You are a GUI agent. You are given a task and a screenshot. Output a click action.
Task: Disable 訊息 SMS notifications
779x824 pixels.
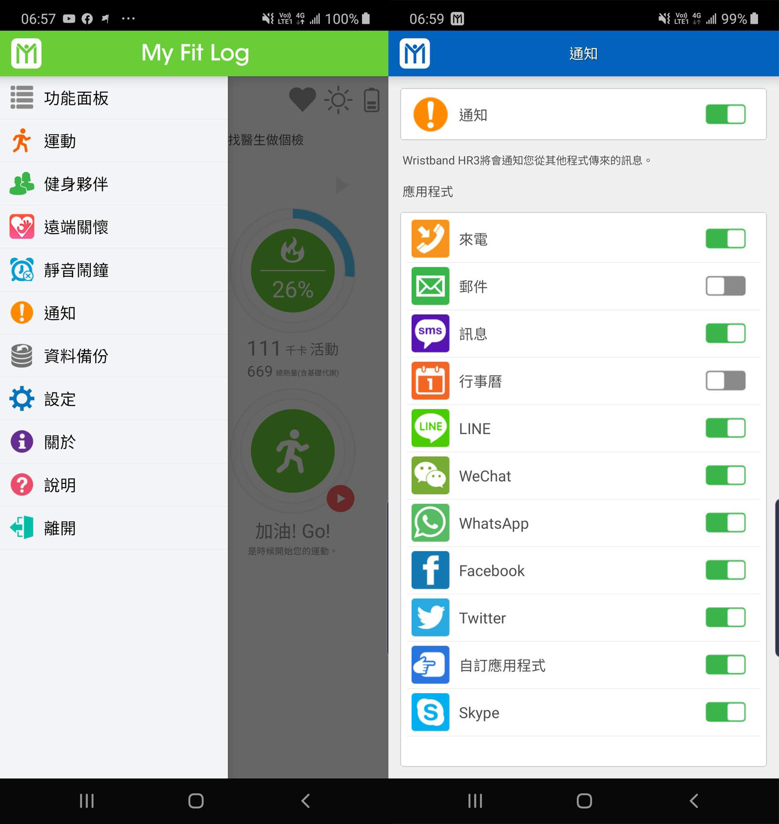point(725,334)
